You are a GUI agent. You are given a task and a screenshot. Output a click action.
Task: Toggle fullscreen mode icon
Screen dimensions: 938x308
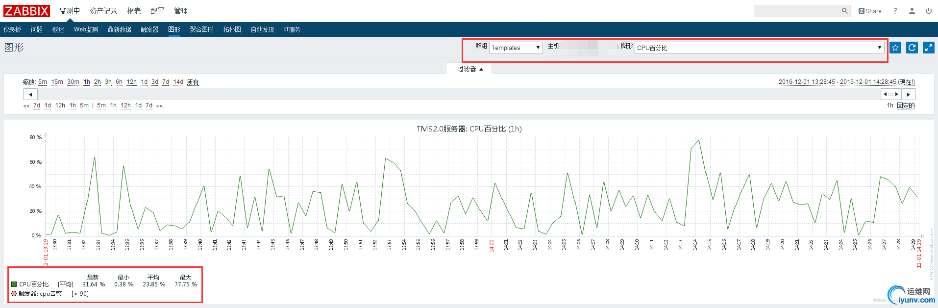point(929,48)
